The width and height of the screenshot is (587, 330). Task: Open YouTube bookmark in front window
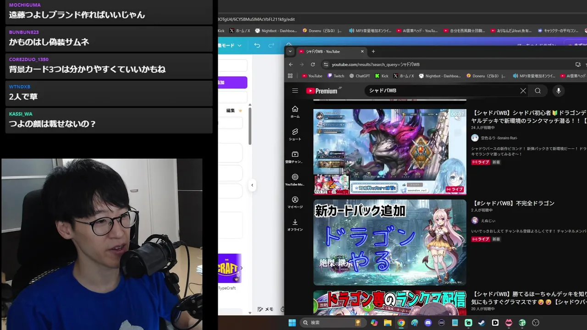click(312, 76)
